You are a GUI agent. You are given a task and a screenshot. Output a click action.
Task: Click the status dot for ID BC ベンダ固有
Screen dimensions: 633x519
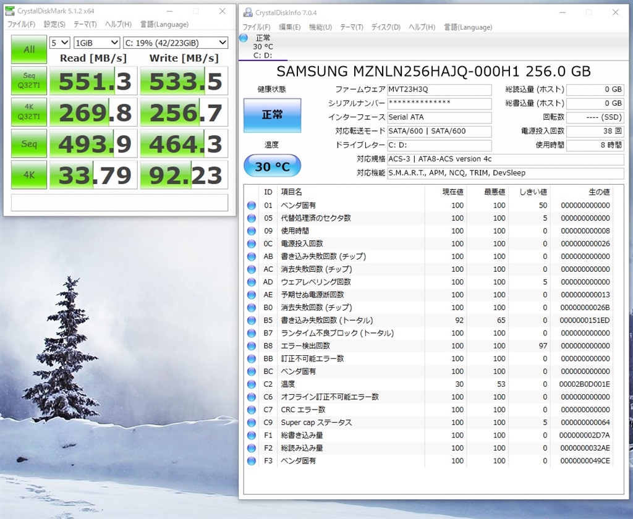252,372
